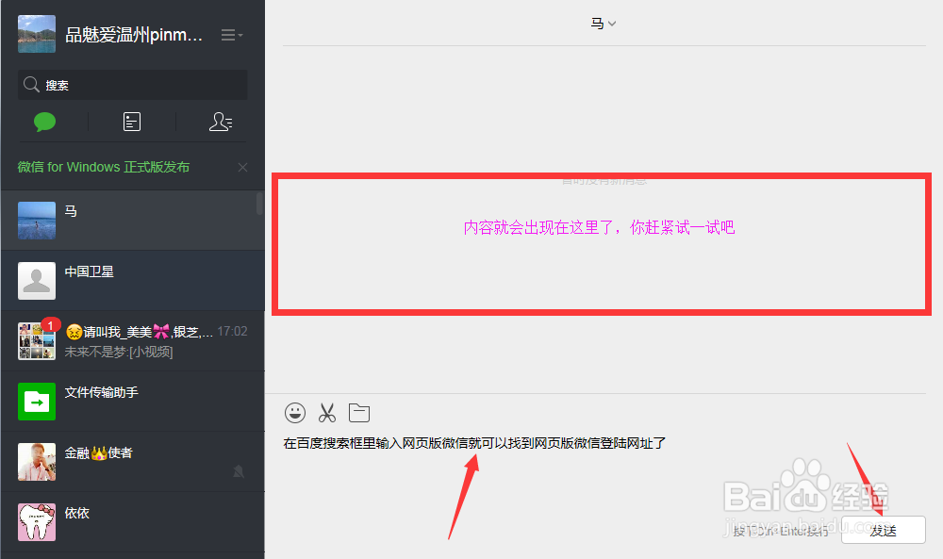Click the 未来不是梦:[小视频] message preview
The width and height of the screenshot is (943, 559).
(119, 352)
